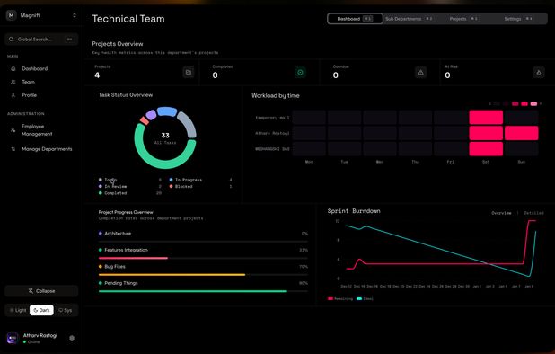Select the Dark theme option
Screen dimensions: 555x354
point(41,310)
